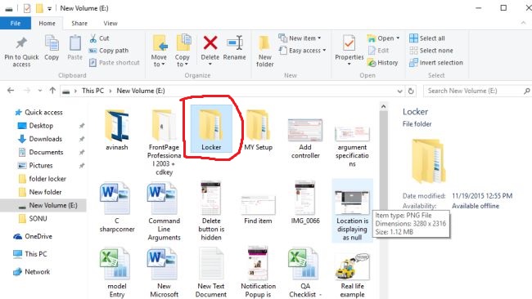The image size is (532, 299).
Task: Select the MY Setup folder
Action: pos(258,130)
